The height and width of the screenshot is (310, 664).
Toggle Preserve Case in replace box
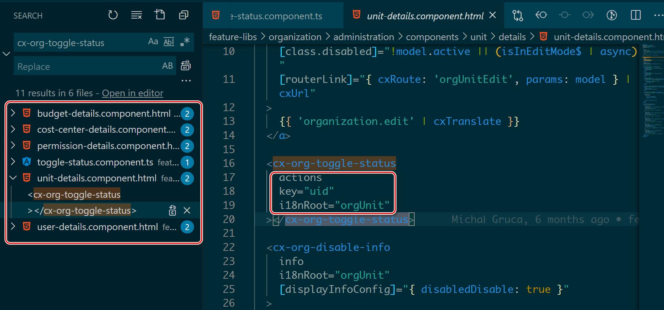pyautogui.click(x=168, y=66)
